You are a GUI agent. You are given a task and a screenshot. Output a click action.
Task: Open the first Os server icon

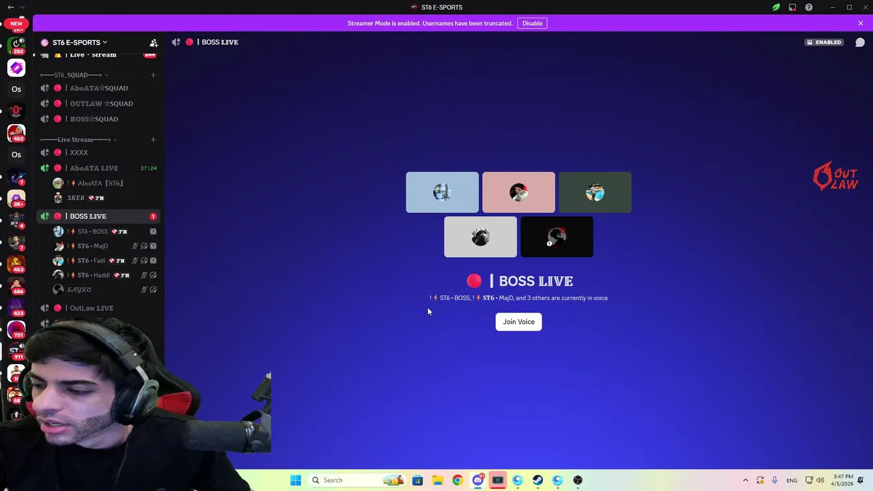tap(16, 89)
